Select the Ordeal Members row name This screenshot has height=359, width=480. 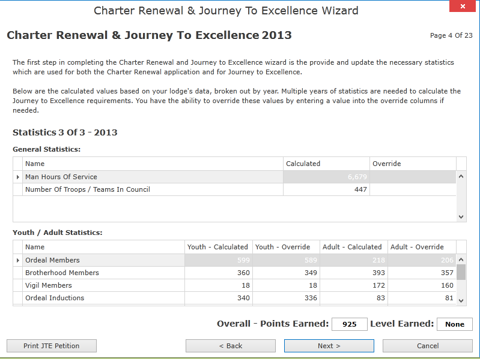(103, 260)
